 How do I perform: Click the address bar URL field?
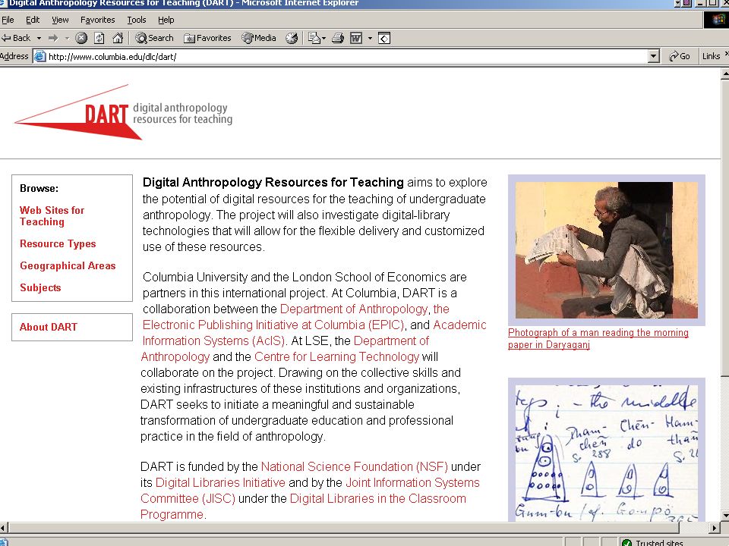point(346,57)
